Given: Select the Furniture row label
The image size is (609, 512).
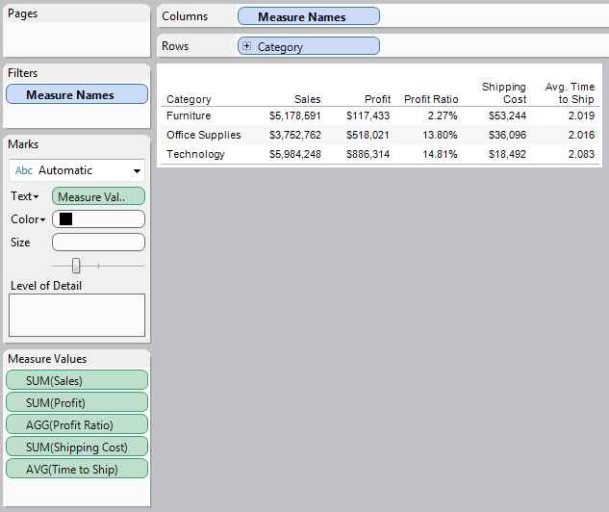Looking at the screenshot, I should coord(189,115).
